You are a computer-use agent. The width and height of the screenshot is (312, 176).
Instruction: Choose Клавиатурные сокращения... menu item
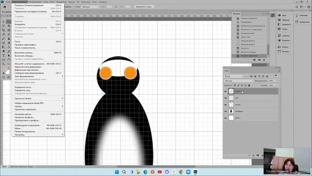(x=38, y=125)
